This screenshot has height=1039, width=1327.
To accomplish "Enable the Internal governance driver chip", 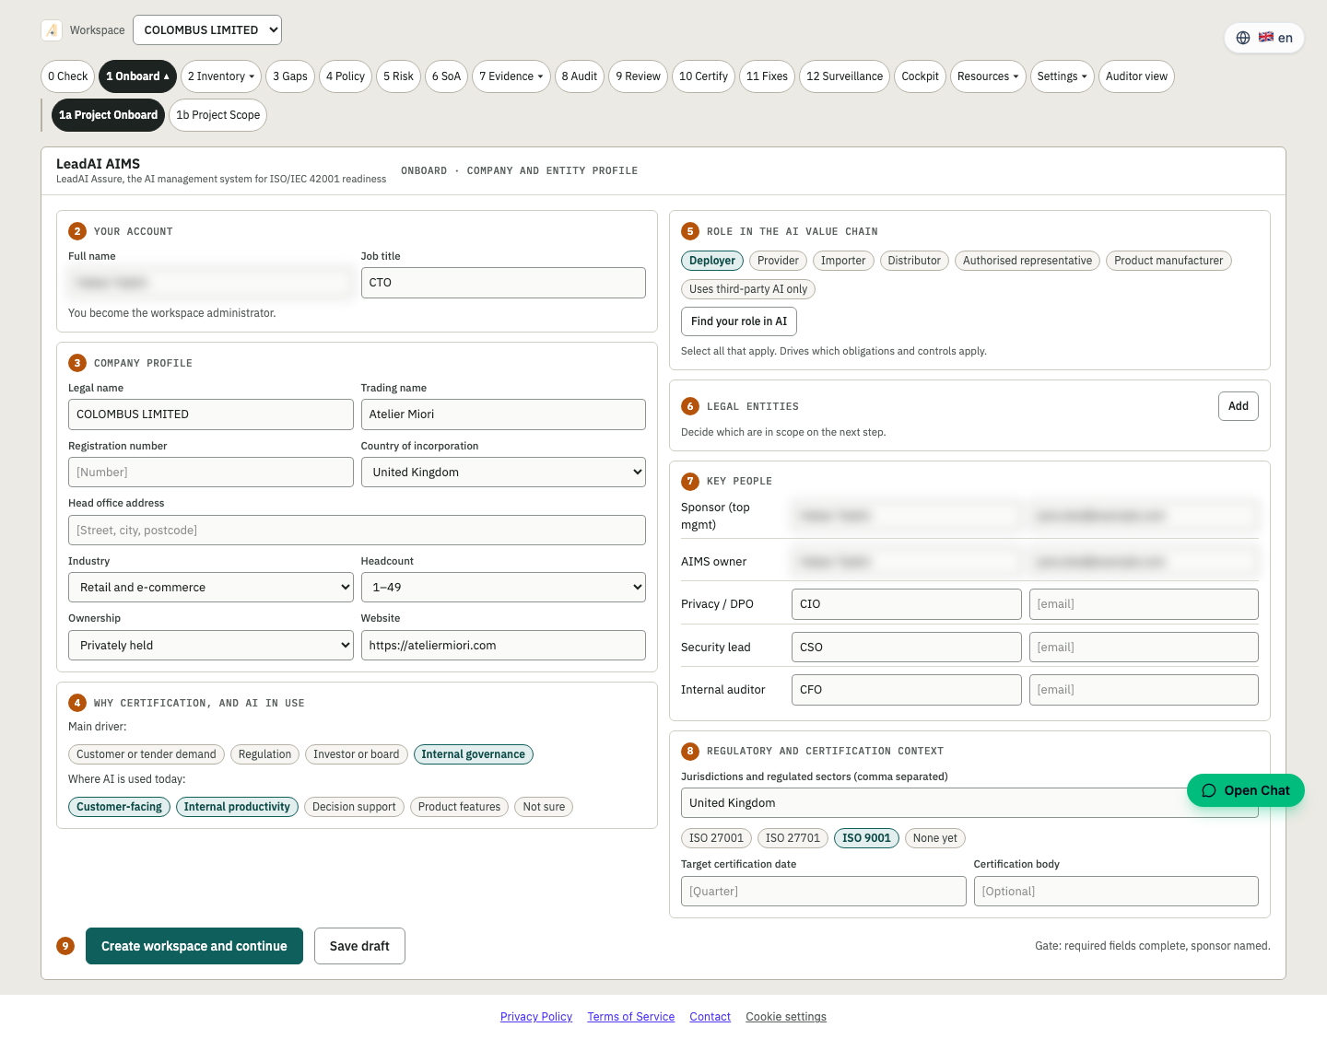I will pos(474,754).
